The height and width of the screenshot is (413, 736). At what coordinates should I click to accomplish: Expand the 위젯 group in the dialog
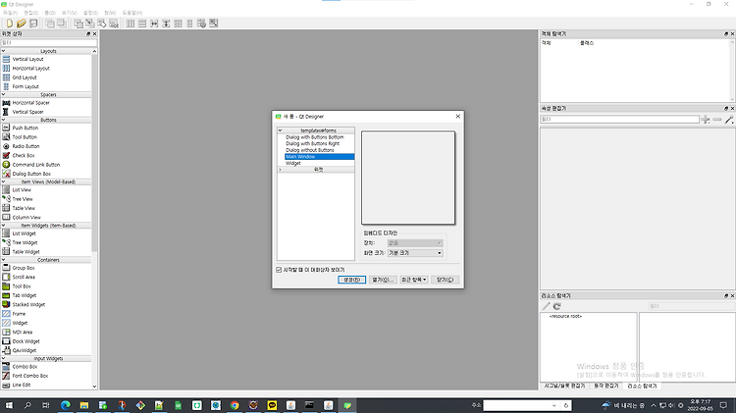coord(281,170)
